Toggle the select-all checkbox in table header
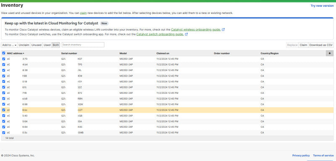336x161 pixels. coord(4,53)
